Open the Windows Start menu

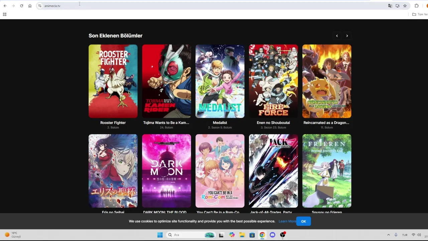point(160,235)
